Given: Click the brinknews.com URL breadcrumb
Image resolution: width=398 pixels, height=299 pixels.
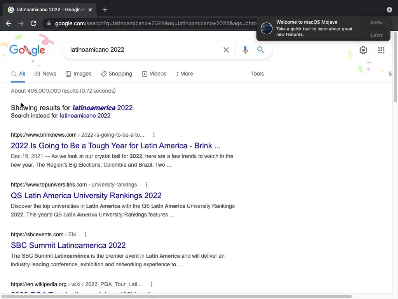Looking at the screenshot, I should tap(77, 135).
